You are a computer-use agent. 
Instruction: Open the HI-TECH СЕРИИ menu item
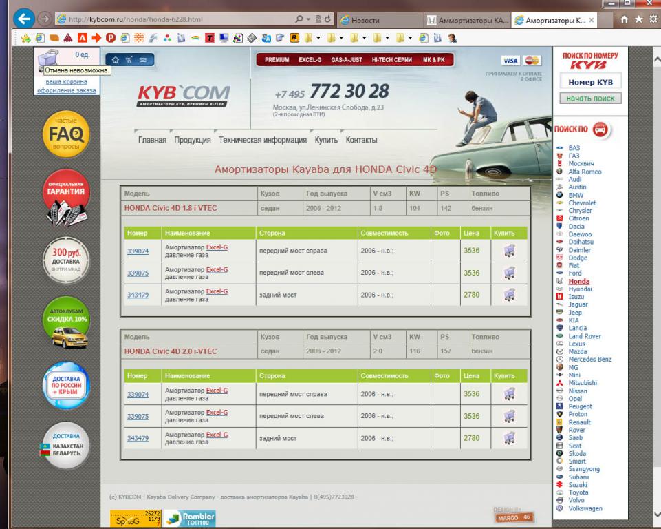(x=391, y=60)
